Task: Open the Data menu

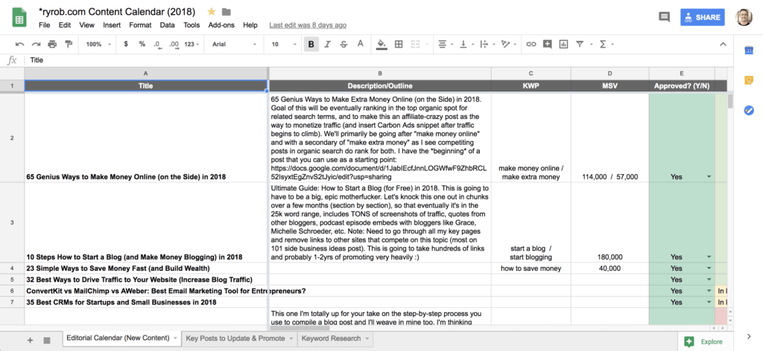Action: pos(168,25)
